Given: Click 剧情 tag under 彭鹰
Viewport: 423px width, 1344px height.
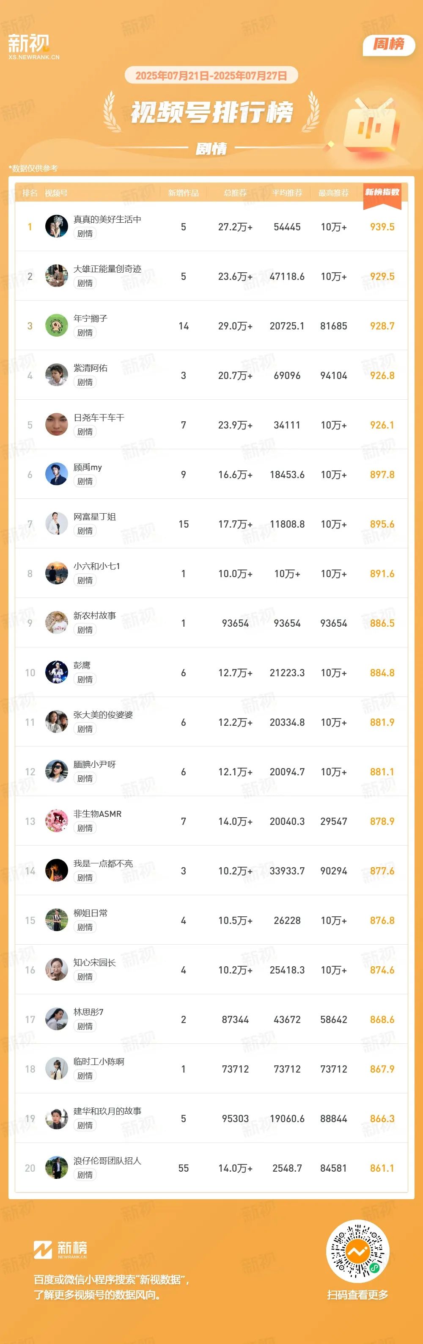Looking at the screenshot, I should point(85,680).
